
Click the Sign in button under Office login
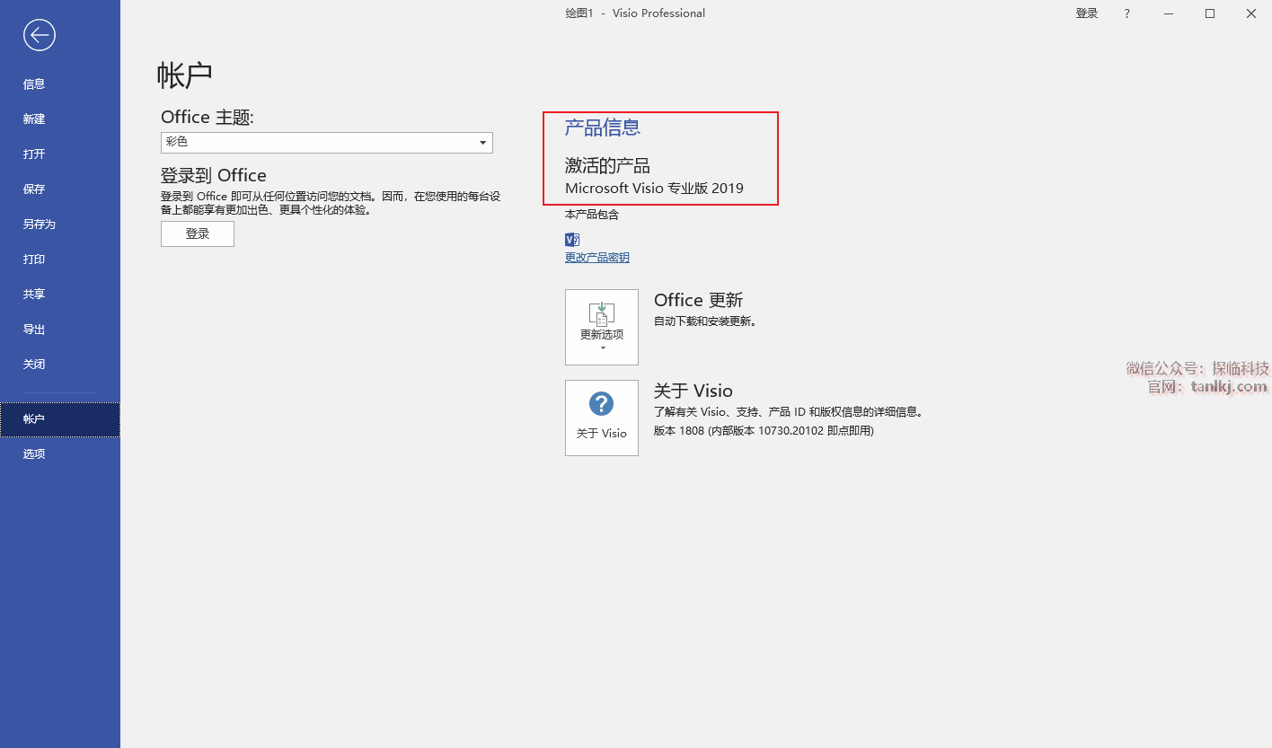coord(198,234)
